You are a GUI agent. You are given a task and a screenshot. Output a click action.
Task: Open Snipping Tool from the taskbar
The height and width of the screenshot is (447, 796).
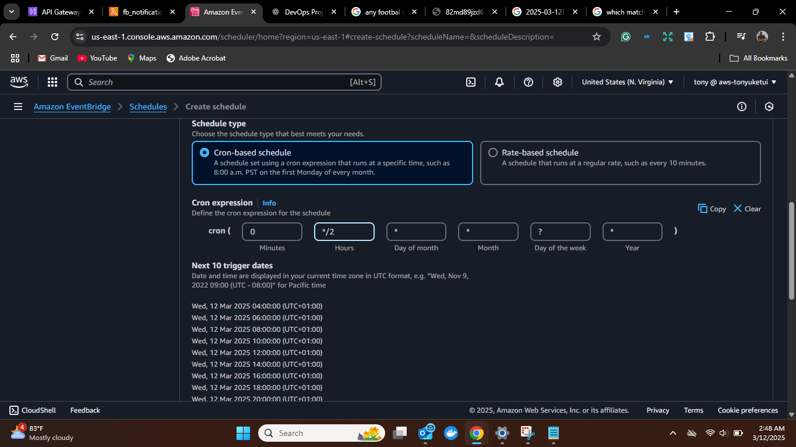click(x=528, y=433)
